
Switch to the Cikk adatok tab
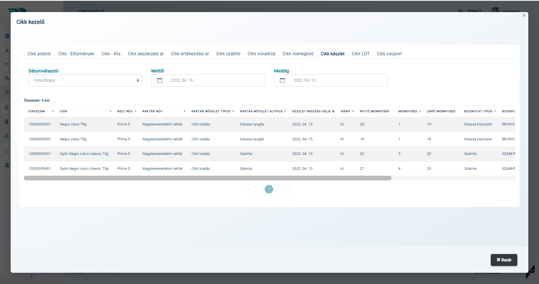39,54
